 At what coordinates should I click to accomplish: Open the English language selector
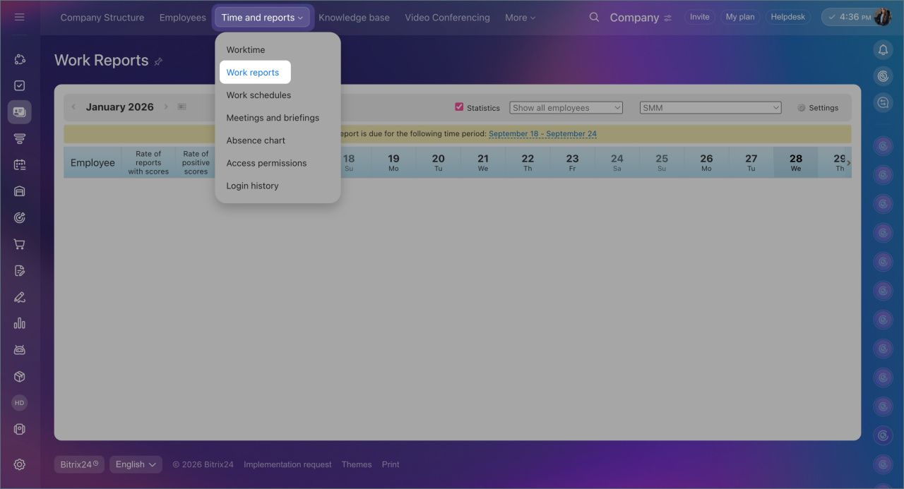point(136,464)
